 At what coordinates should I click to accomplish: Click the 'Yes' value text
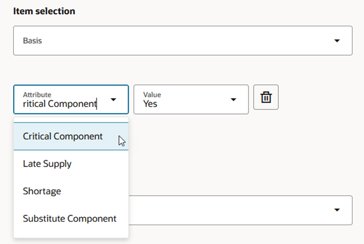[150, 104]
